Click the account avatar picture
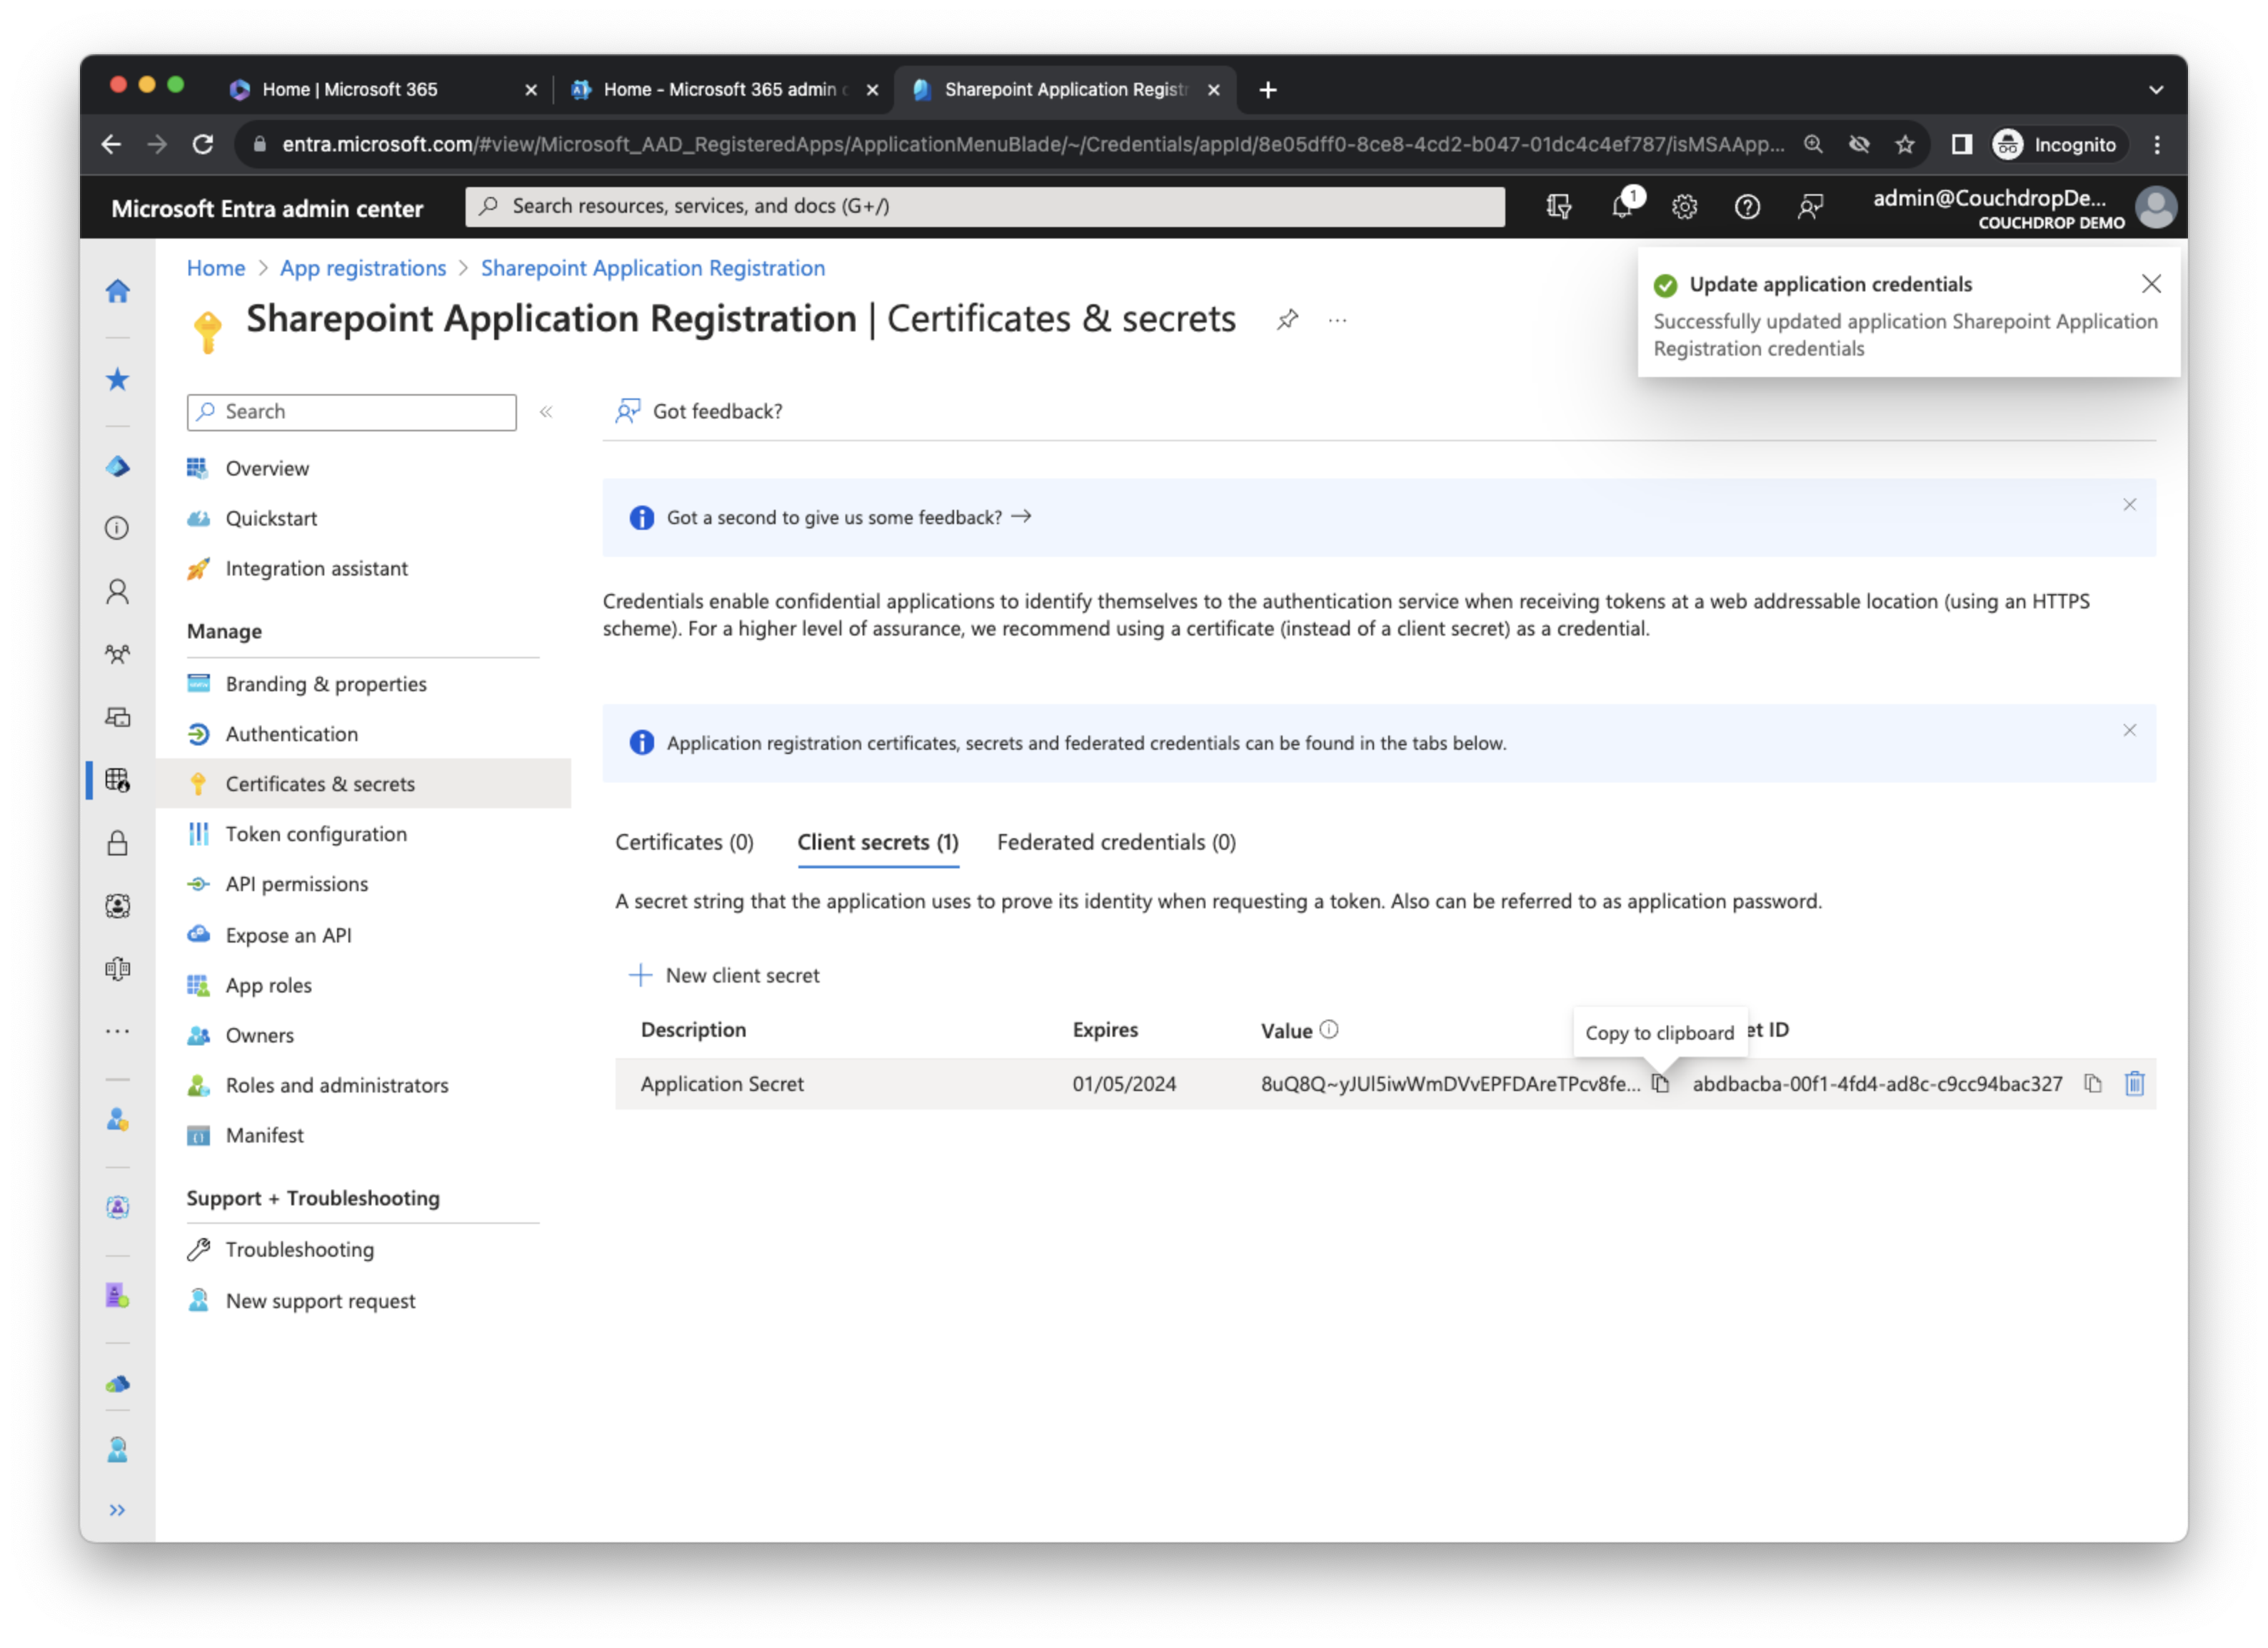The width and height of the screenshot is (2268, 1648). [2155, 207]
